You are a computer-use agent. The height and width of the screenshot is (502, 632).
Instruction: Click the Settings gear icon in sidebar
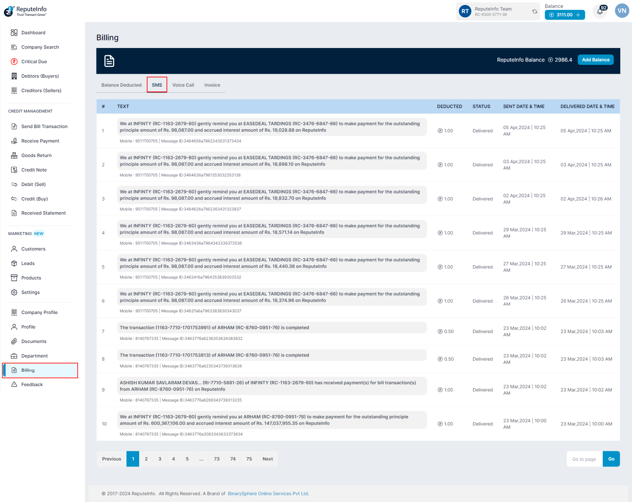[x=14, y=292]
